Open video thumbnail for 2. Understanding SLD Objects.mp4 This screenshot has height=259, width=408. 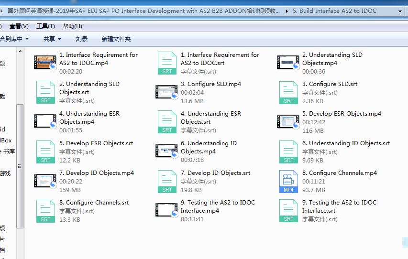288,62
